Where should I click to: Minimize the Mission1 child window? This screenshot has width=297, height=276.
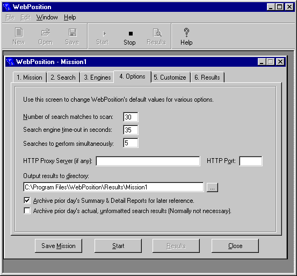pyautogui.click(x=262, y=62)
